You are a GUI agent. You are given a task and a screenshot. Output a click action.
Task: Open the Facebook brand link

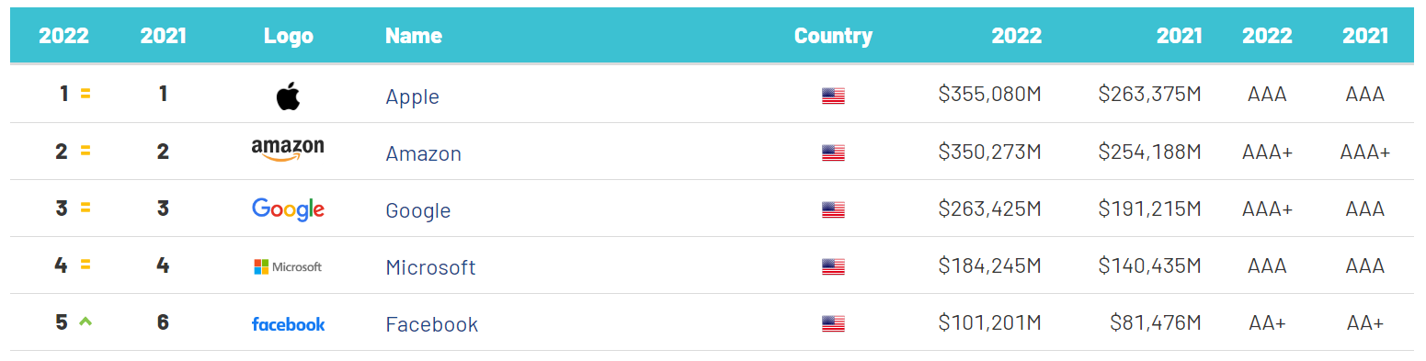pos(431,324)
